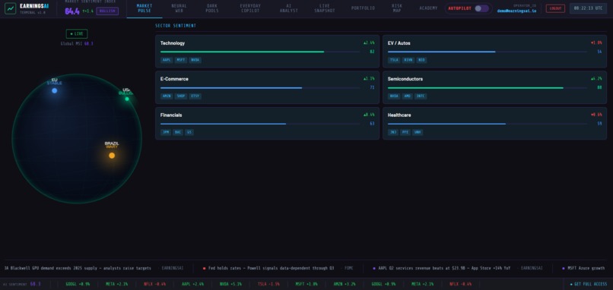Click the TSLA tag in EV / Autos
Screen dimensions: 613x290
pos(394,60)
